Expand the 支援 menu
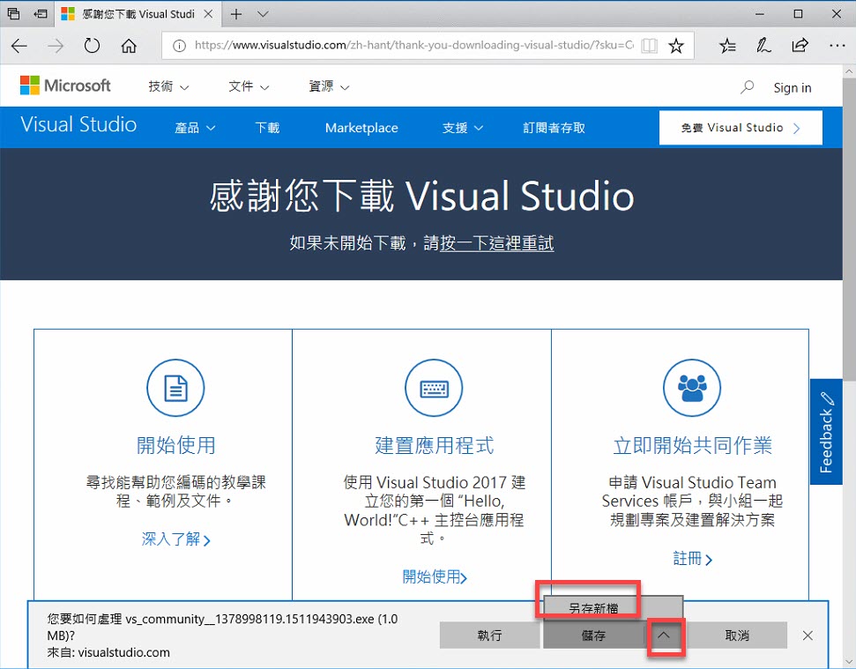This screenshot has width=856, height=669. point(463,128)
